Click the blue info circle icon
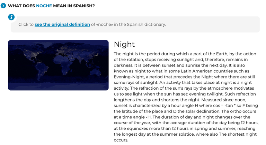This screenshot has width=266, height=145. tap(11, 17)
